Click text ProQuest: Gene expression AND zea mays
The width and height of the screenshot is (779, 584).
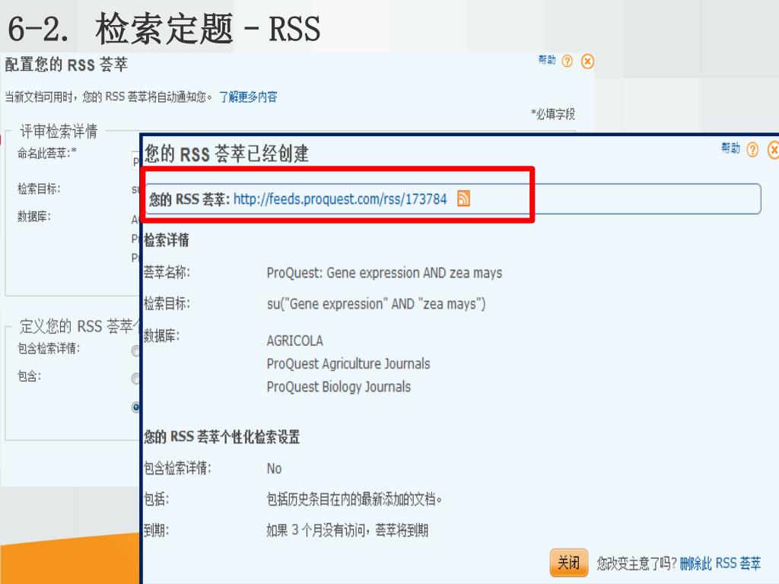click(x=384, y=273)
